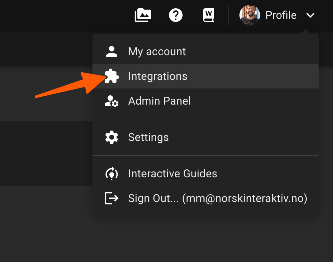This screenshot has width=333, height=262.
Task: Click the Interactive Guides lightbulb icon
Action: [x=112, y=174]
